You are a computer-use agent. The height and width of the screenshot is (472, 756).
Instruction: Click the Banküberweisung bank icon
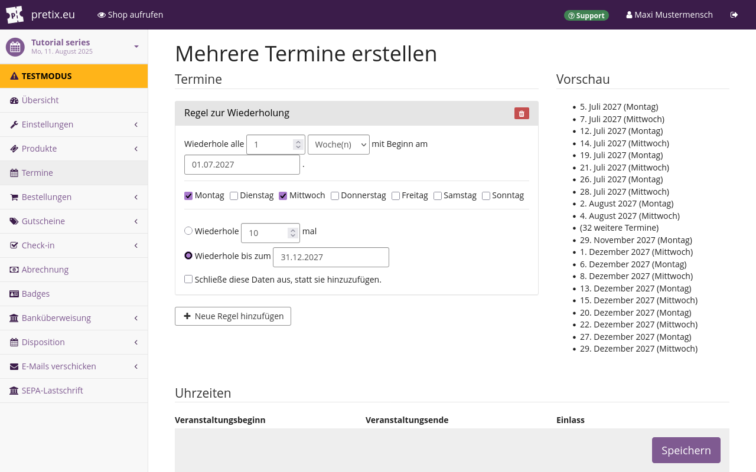pyautogui.click(x=14, y=318)
